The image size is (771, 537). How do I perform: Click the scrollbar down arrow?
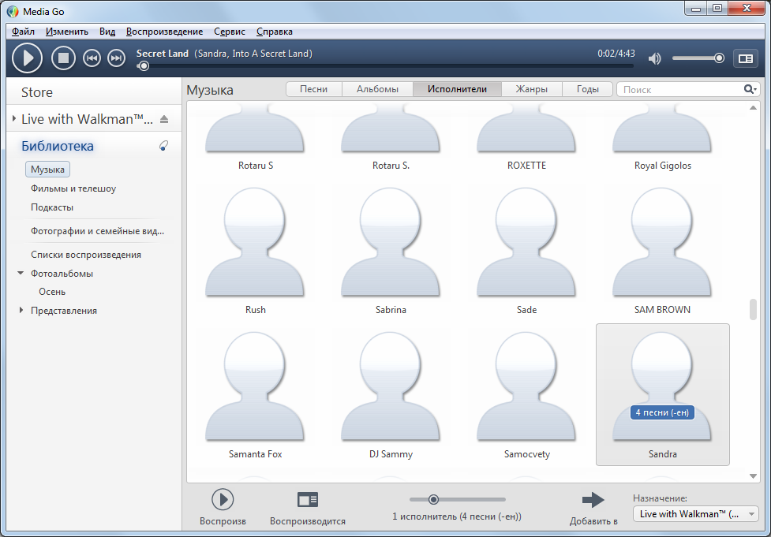point(753,476)
